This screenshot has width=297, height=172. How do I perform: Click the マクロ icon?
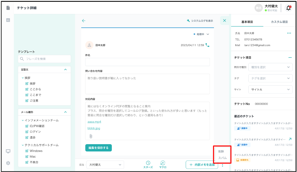[162, 163]
